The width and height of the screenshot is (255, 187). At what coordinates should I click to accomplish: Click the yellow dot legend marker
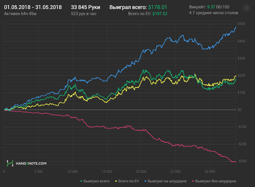(116, 181)
